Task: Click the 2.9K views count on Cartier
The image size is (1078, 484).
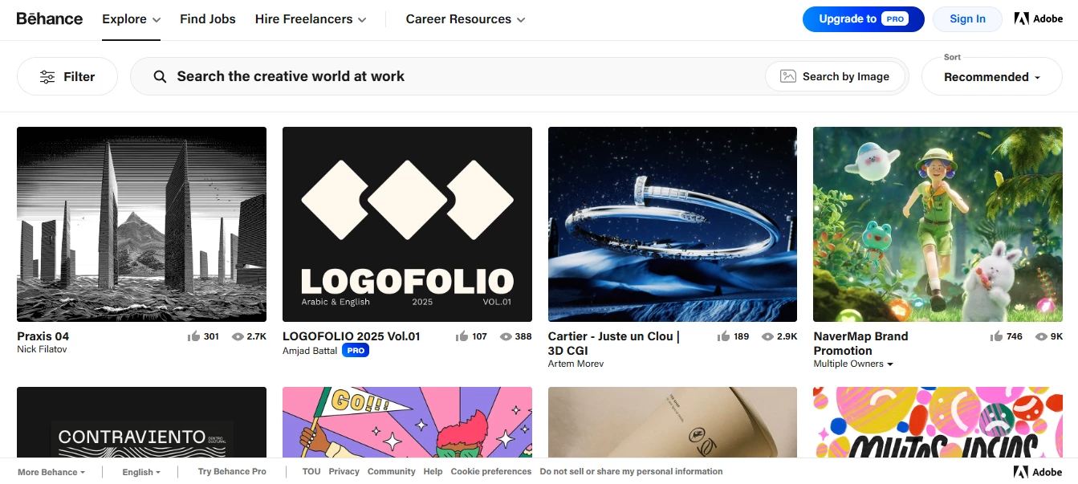Action: 787,336
